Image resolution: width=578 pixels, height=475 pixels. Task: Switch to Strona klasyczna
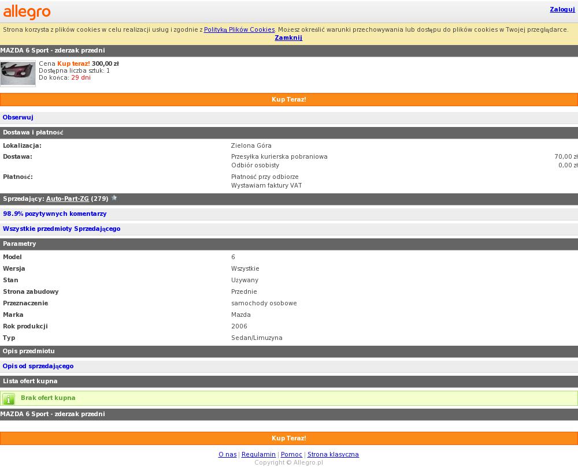333,454
